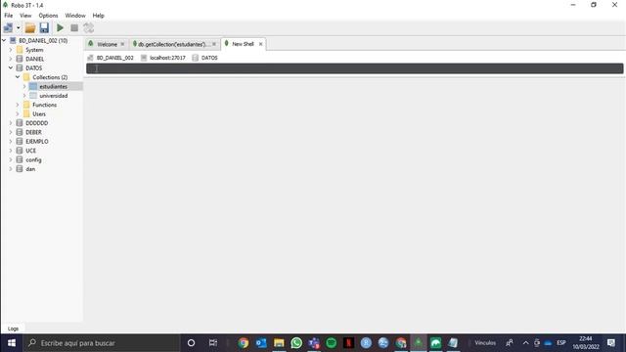Screen dimensions: 626x352
Task: Expand the UCE database
Action: coord(11,151)
